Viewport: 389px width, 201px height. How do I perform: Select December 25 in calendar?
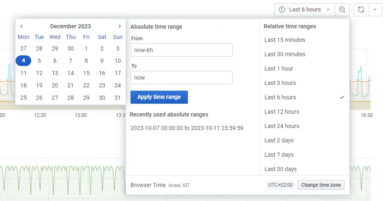point(23,98)
